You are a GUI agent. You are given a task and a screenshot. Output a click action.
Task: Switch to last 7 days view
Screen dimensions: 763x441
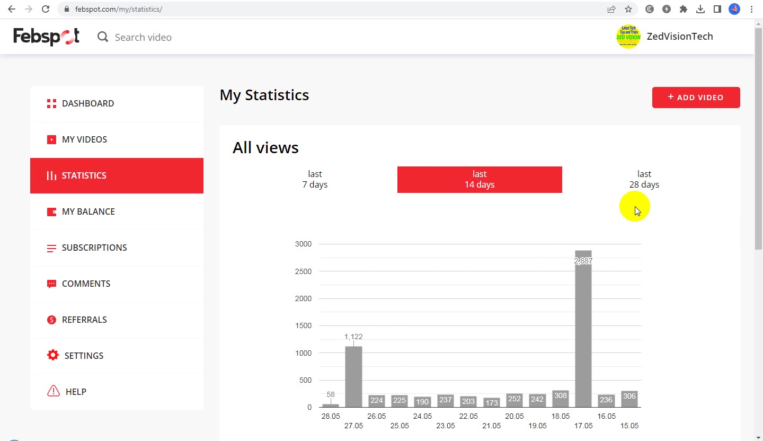315,179
